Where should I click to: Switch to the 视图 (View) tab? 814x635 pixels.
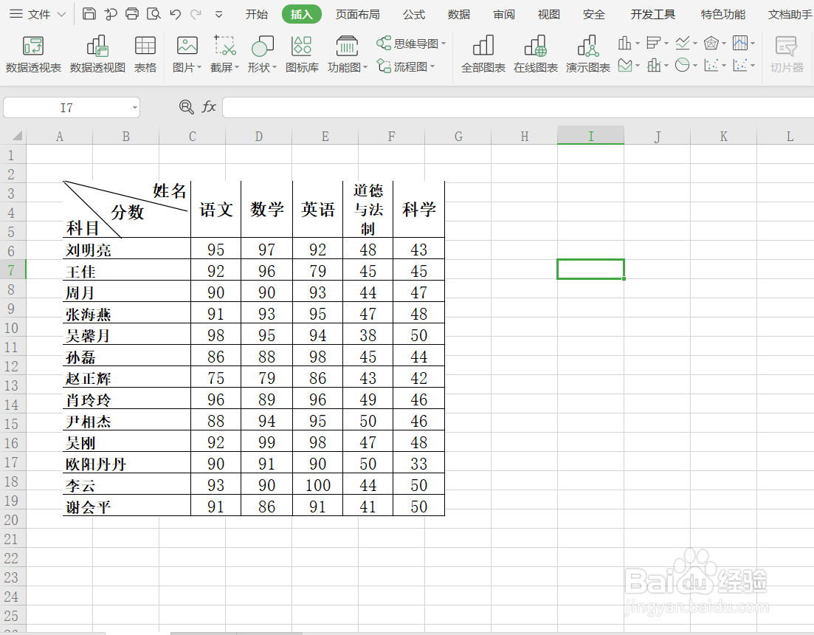point(549,15)
